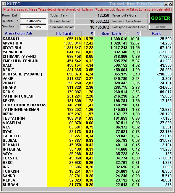Select the TURK EKONOMI BANKAS row
Screen dimensions: 175x193
[87, 105]
